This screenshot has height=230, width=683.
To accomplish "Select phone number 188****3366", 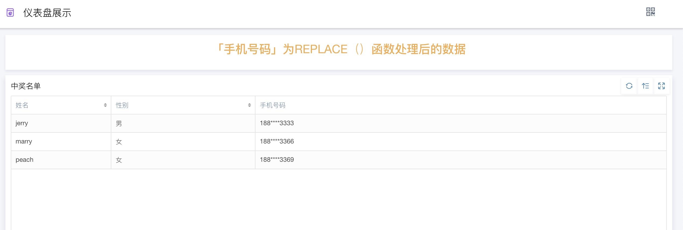I will (277, 142).
